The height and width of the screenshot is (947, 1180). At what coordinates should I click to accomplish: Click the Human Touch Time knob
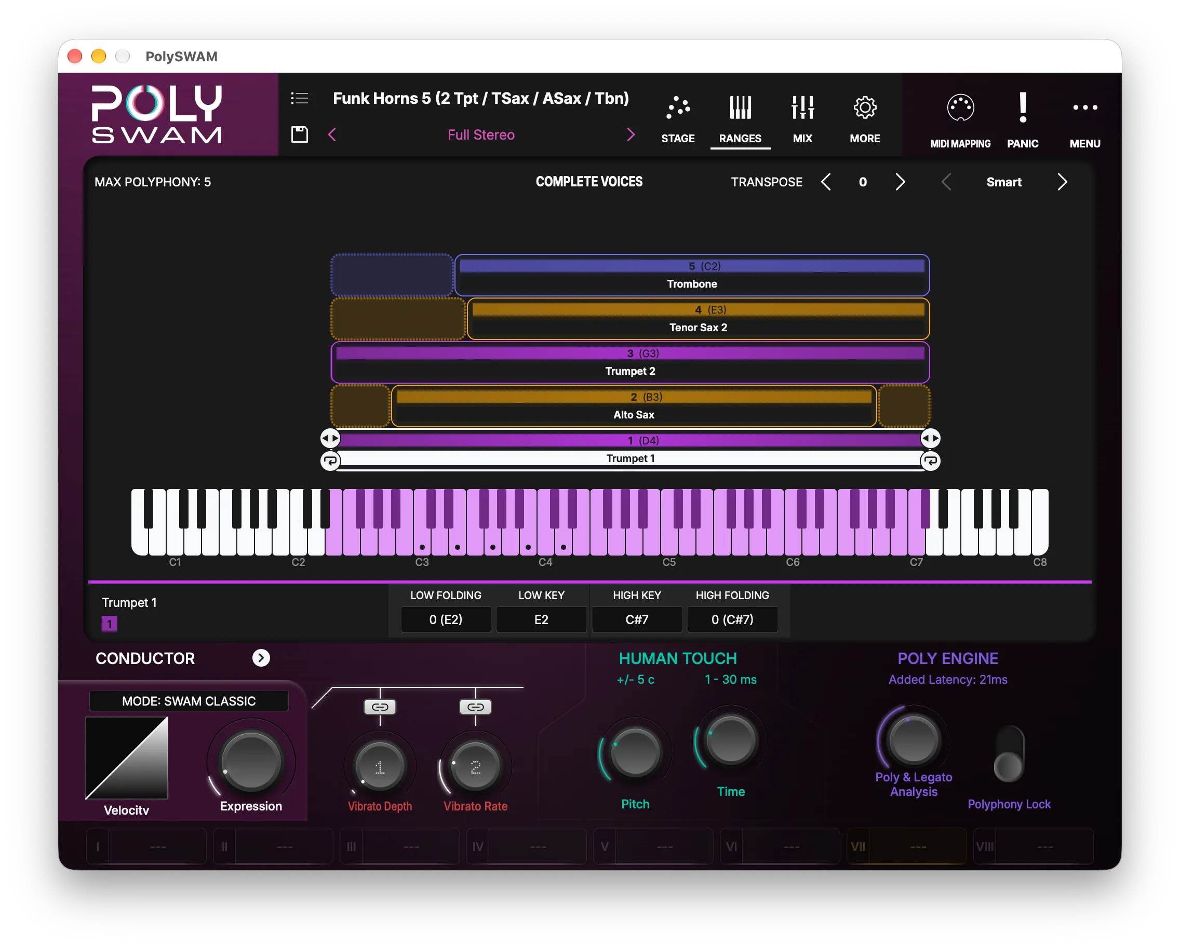[x=731, y=740]
